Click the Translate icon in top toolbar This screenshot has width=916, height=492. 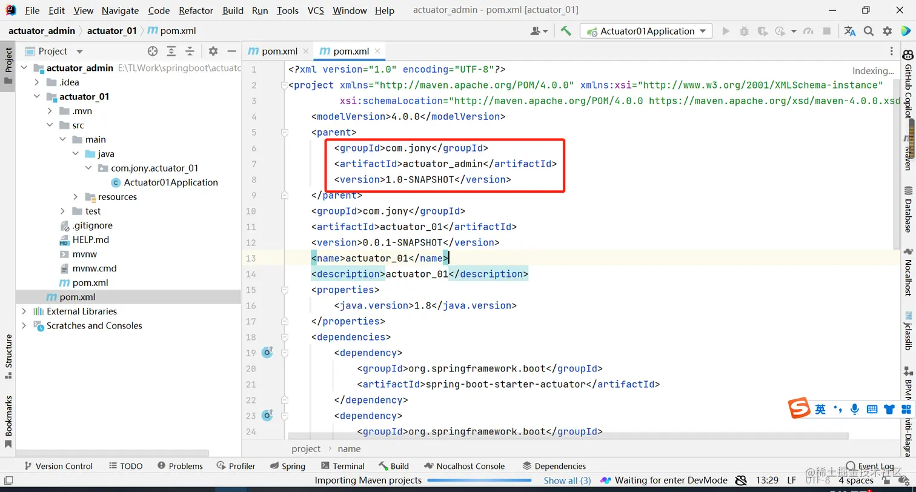click(850, 31)
